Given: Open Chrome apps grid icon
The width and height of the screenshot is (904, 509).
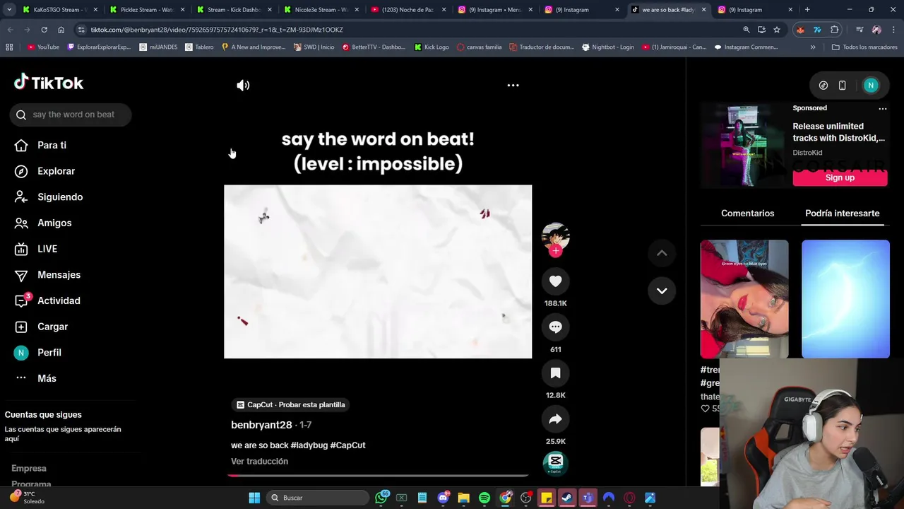Looking at the screenshot, I should (9, 47).
